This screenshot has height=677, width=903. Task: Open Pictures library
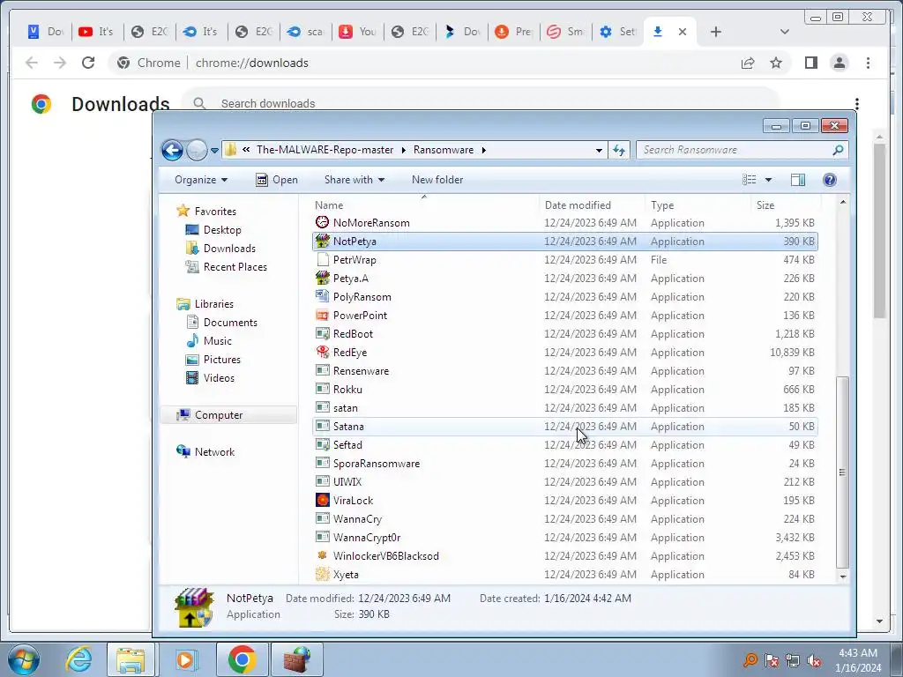221,360
